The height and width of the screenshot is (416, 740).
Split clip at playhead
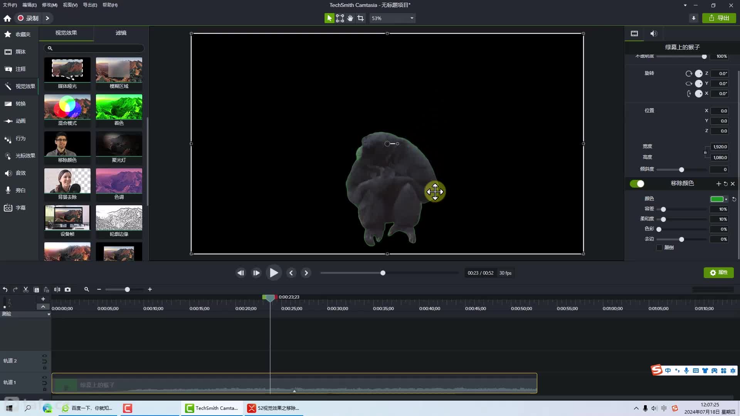point(57,289)
